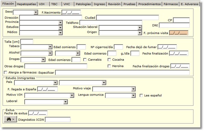Focus the allergy Especificar text field
Screen dimensions: 204x131
[x=122, y=72]
